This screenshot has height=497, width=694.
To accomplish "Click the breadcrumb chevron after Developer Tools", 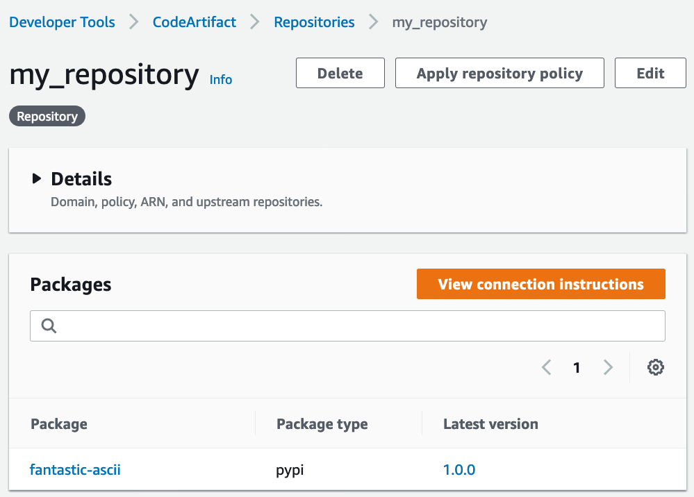I will click(x=133, y=22).
